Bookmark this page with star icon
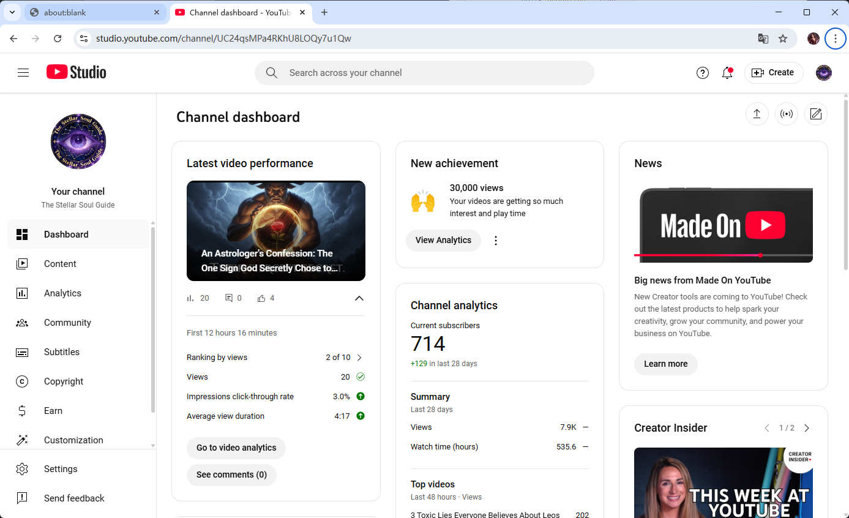The height and width of the screenshot is (518, 849). click(x=783, y=39)
